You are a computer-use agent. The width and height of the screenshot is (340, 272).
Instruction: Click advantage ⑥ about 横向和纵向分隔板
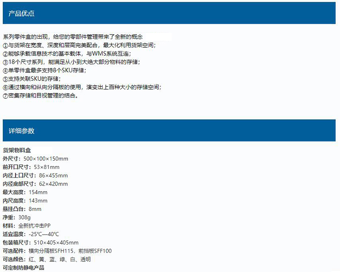(82, 87)
